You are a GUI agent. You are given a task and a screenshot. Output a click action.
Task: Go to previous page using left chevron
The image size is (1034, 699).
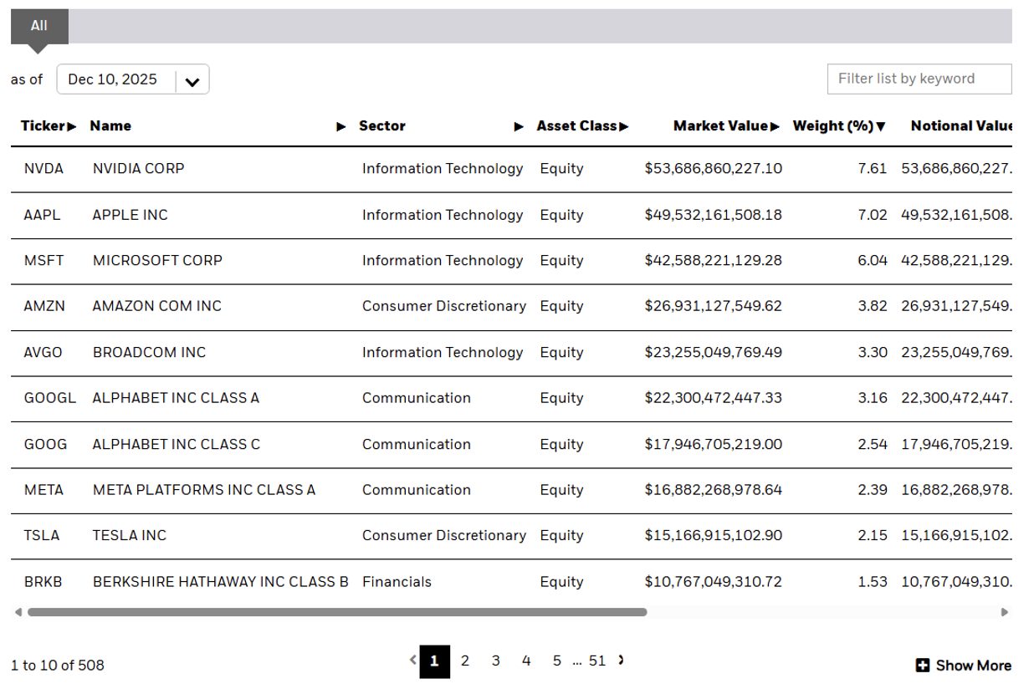412,661
